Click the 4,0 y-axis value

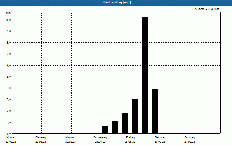click(9, 88)
